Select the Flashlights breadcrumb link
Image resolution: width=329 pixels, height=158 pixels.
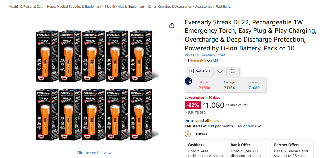coord(223,7)
